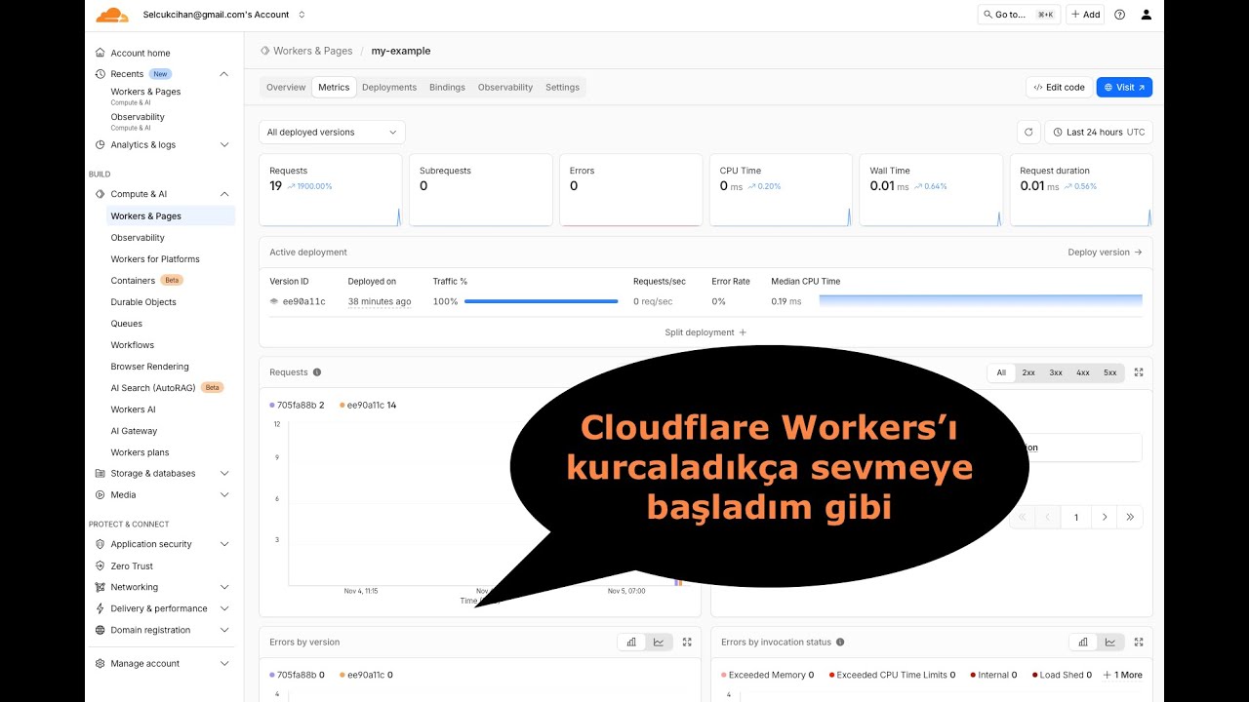Expand the Requests chart fullscreen icon
Screen dimensions: 1249x702
(1139, 372)
